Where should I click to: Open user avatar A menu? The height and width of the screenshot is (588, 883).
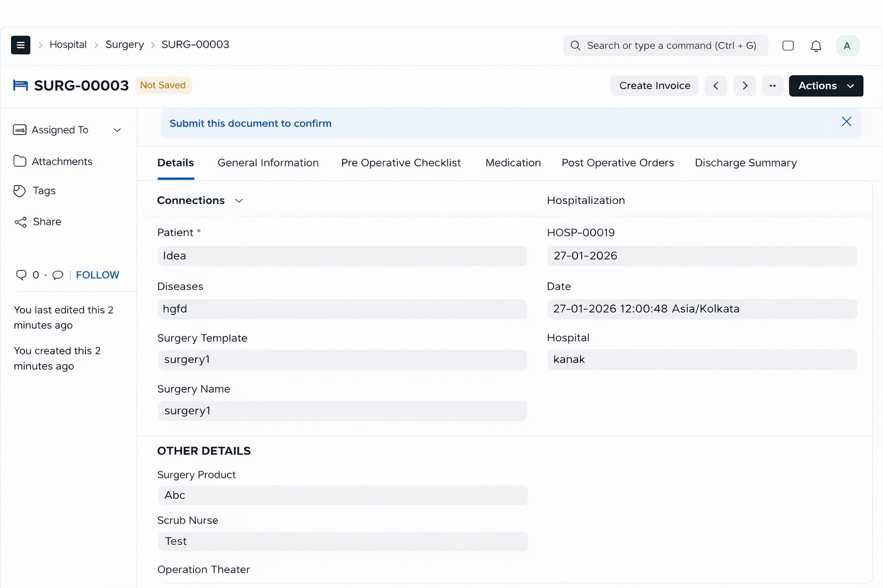[847, 46]
